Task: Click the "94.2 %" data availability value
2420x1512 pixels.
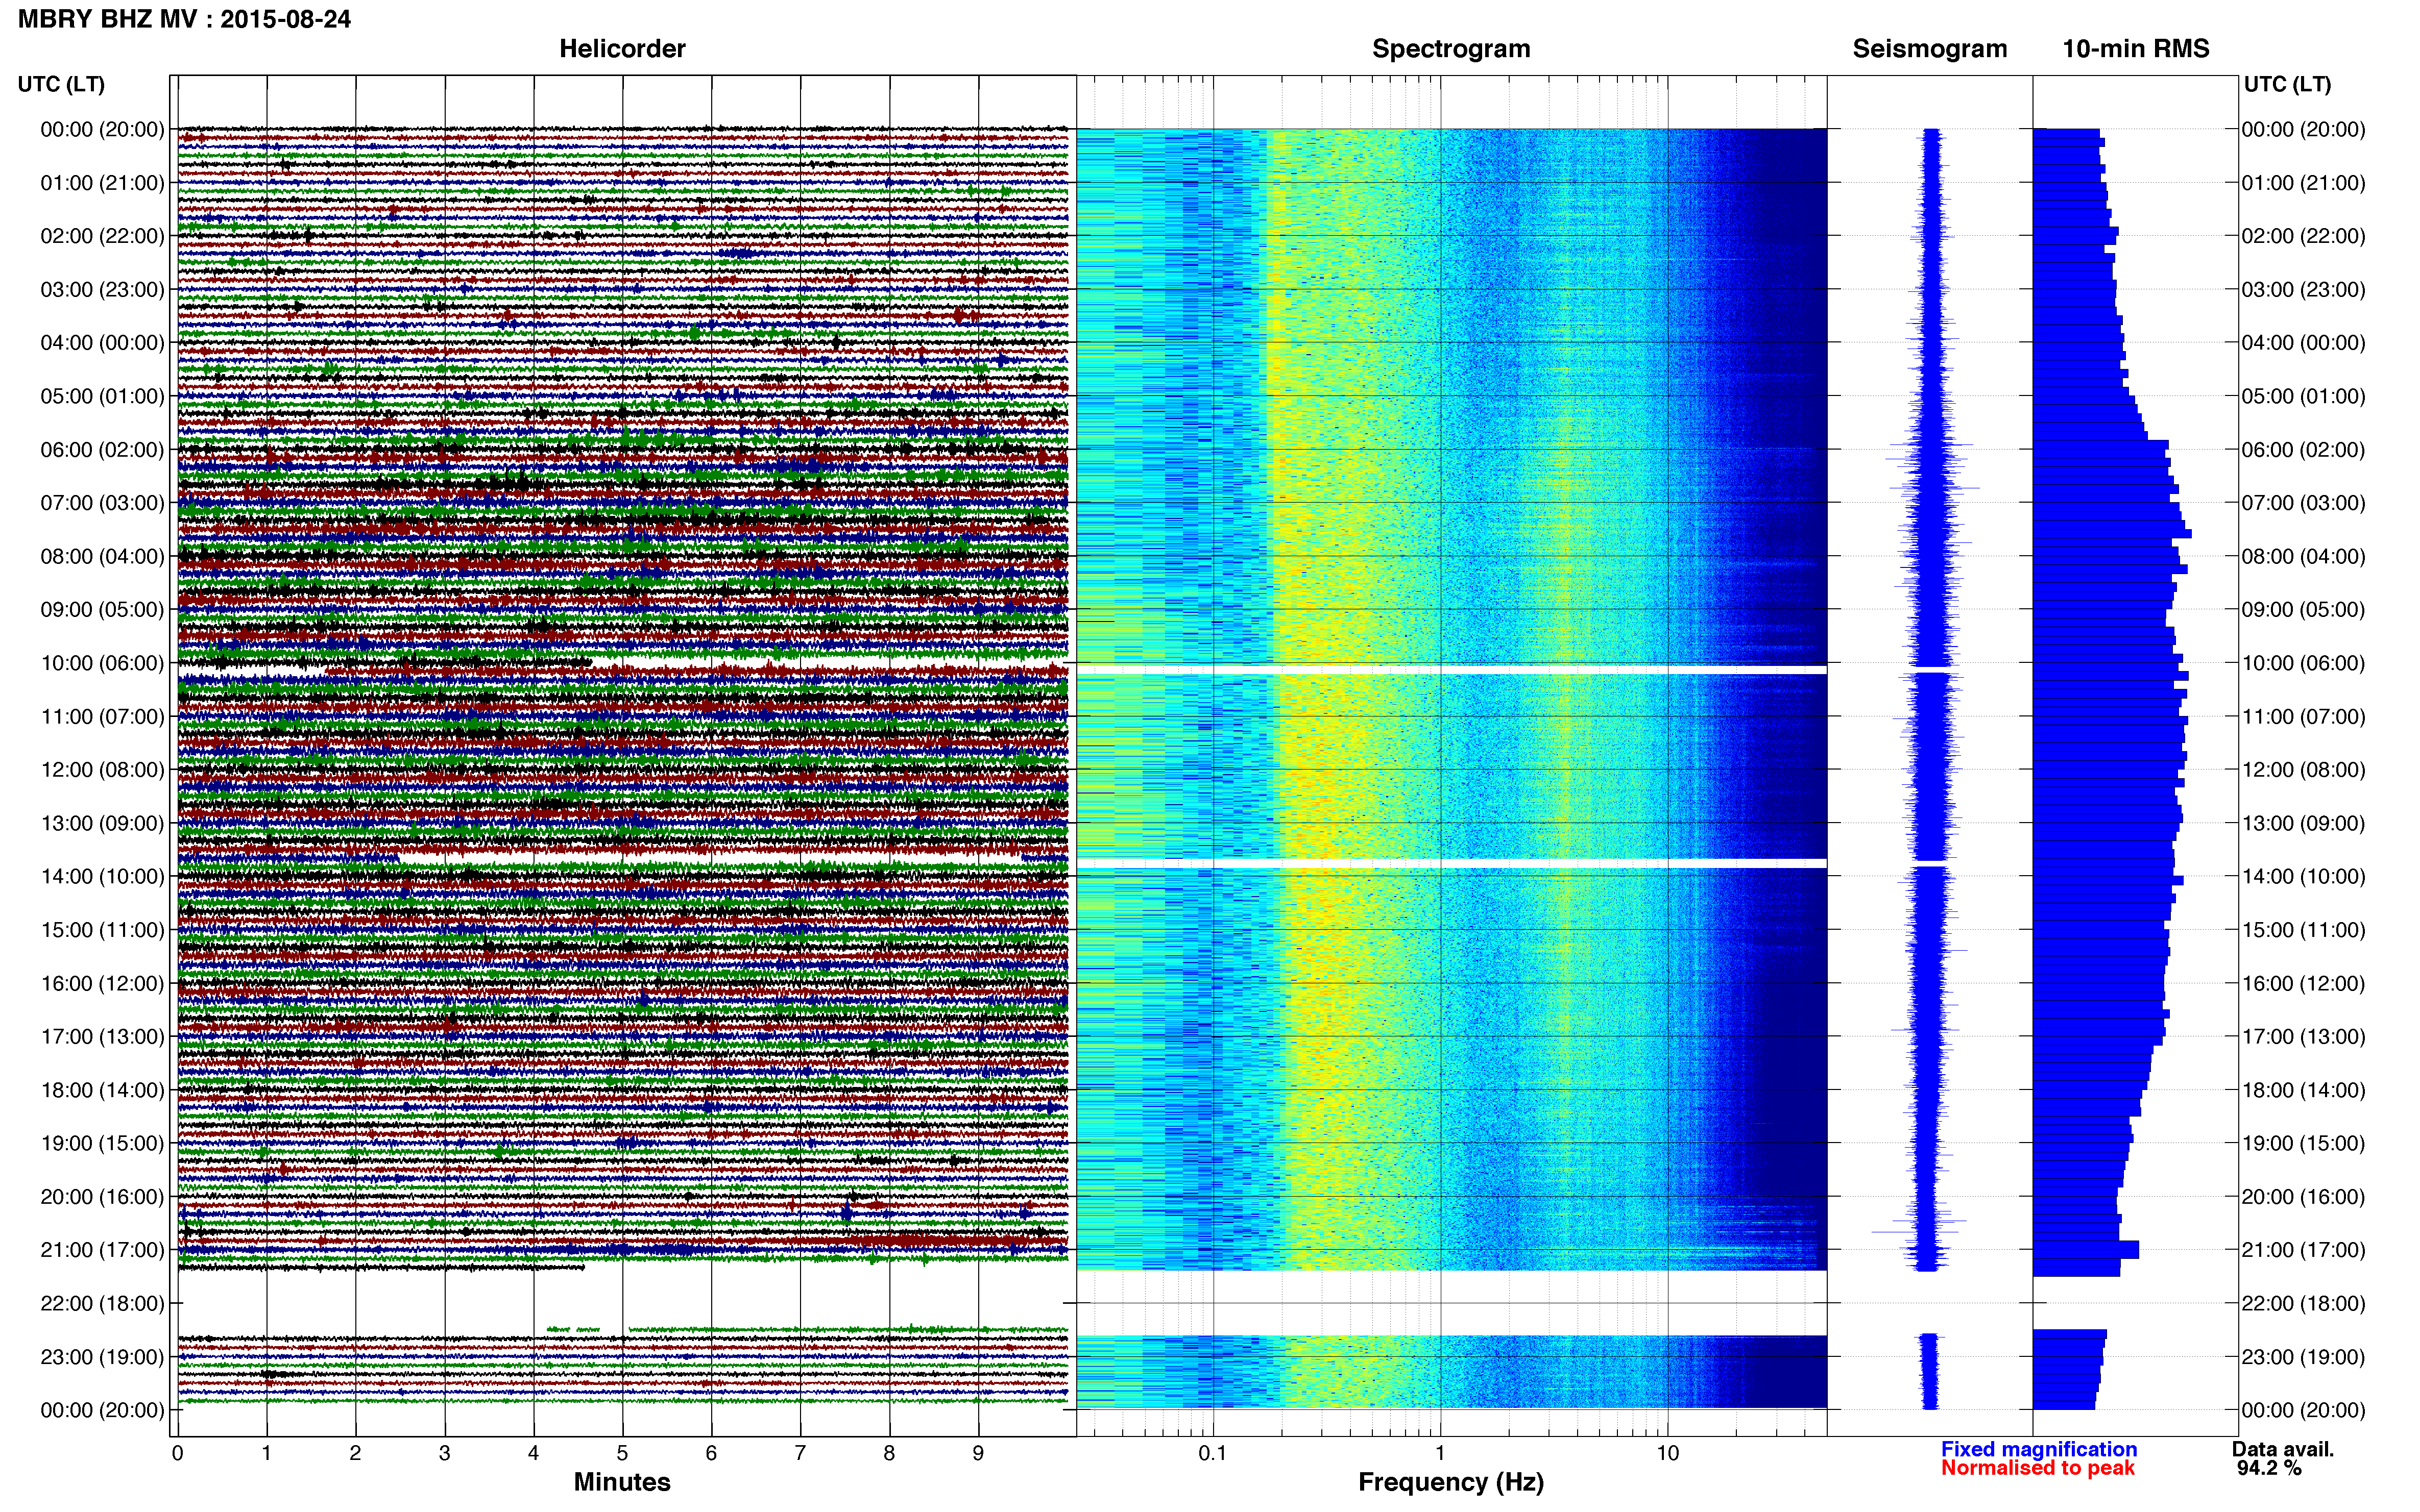Action: (2269, 1468)
